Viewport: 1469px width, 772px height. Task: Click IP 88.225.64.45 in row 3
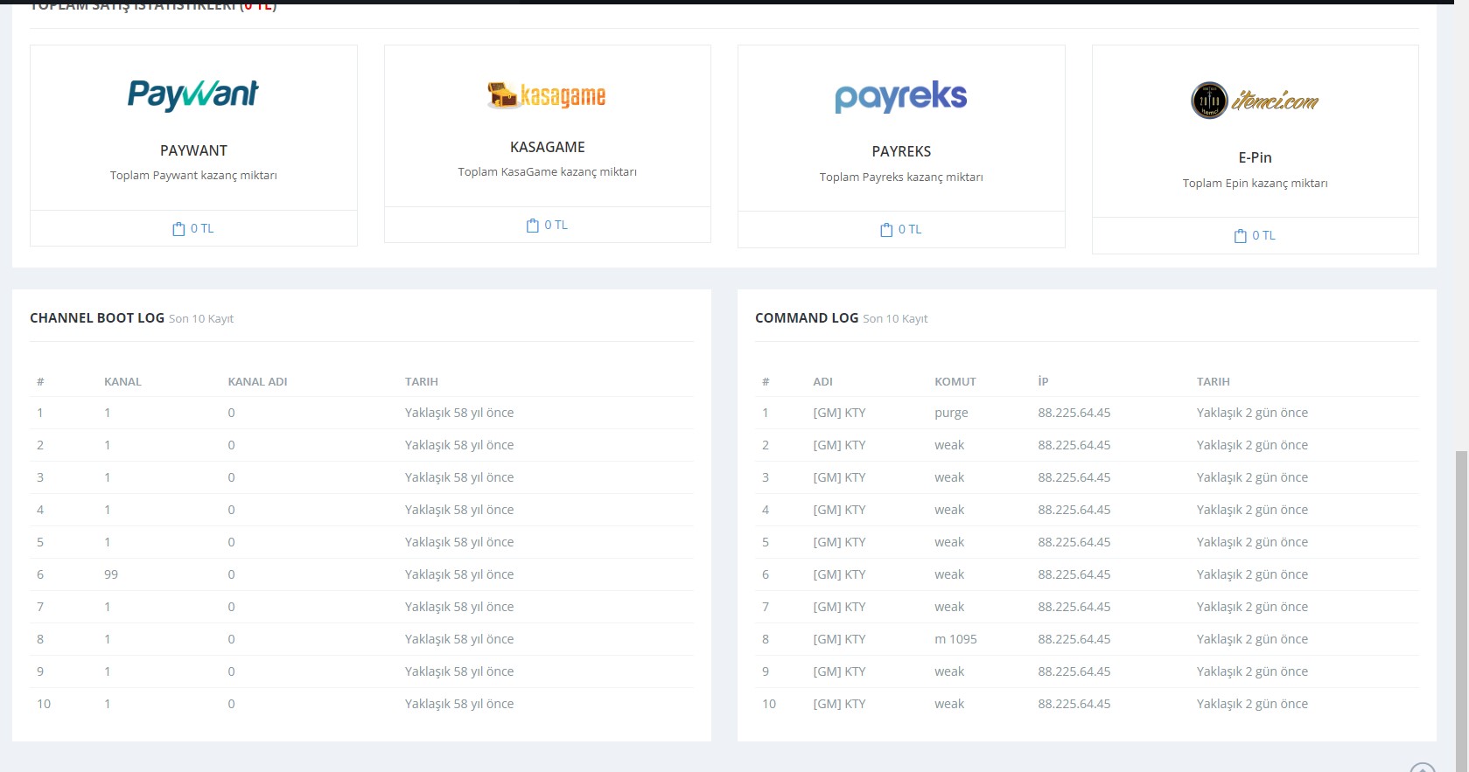(x=1074, y=478)
